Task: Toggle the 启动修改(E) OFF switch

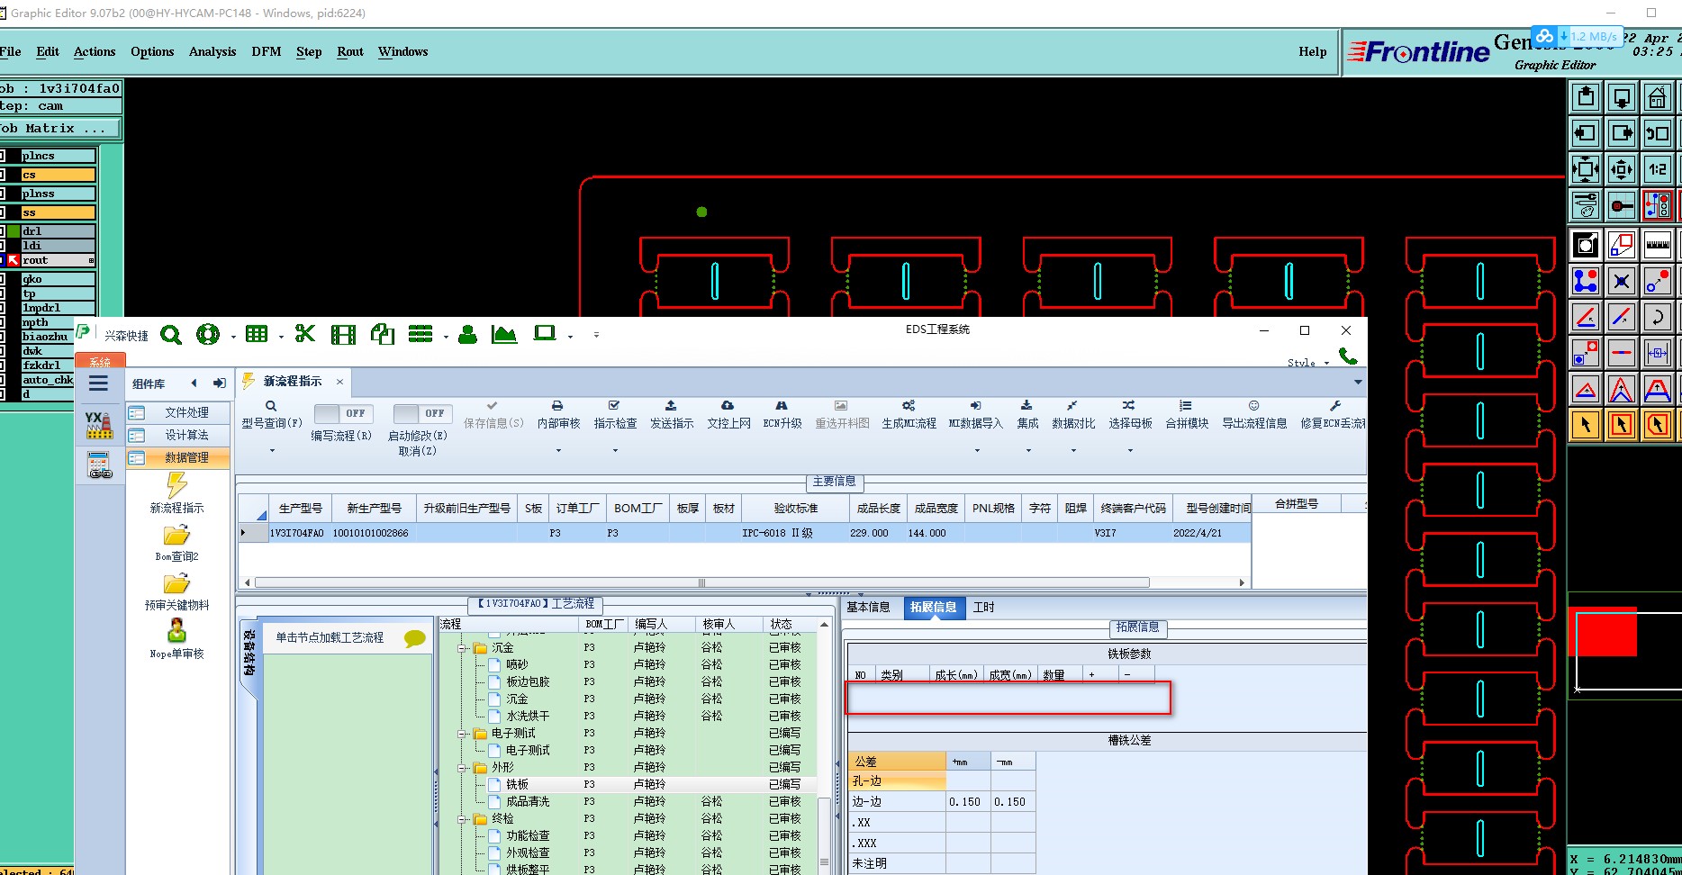Action: [421, 413]
